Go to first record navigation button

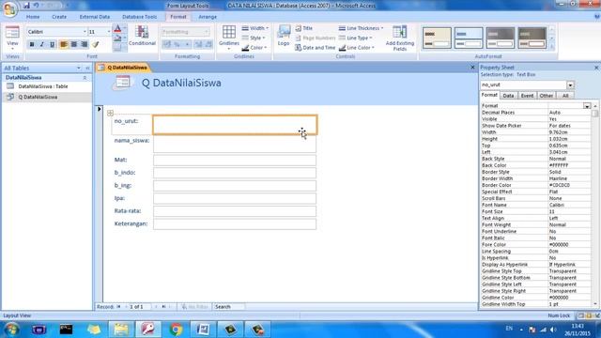[119, 307]
